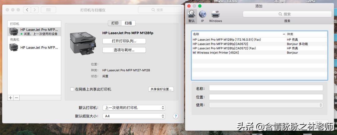337x135 pixels.
Task: Show all preferences with the grid button
Action: 48,10
